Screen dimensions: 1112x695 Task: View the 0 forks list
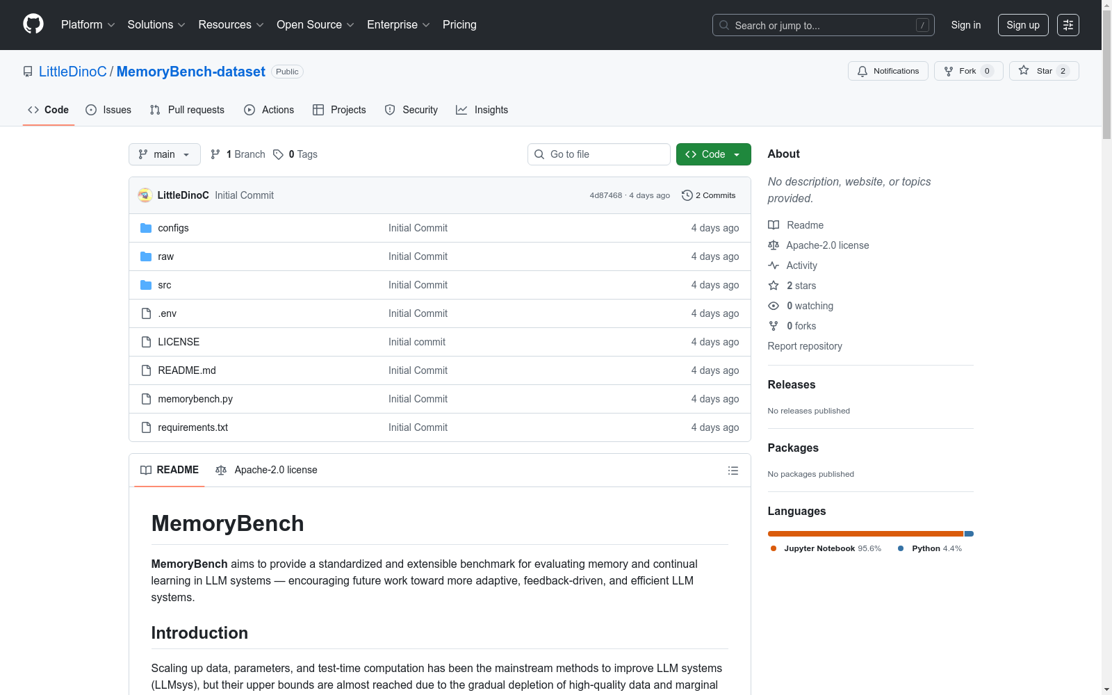[x=792, y=326]
